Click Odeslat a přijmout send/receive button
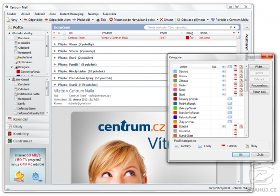The width and height of the screenshot is (280, 196). point(191,20)
